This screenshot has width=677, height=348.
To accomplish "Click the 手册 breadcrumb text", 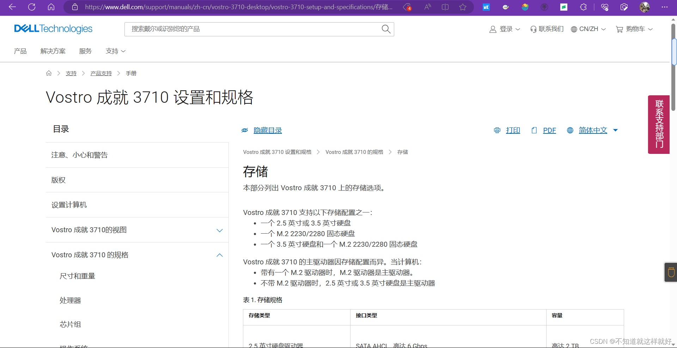I will pos(131,73).
